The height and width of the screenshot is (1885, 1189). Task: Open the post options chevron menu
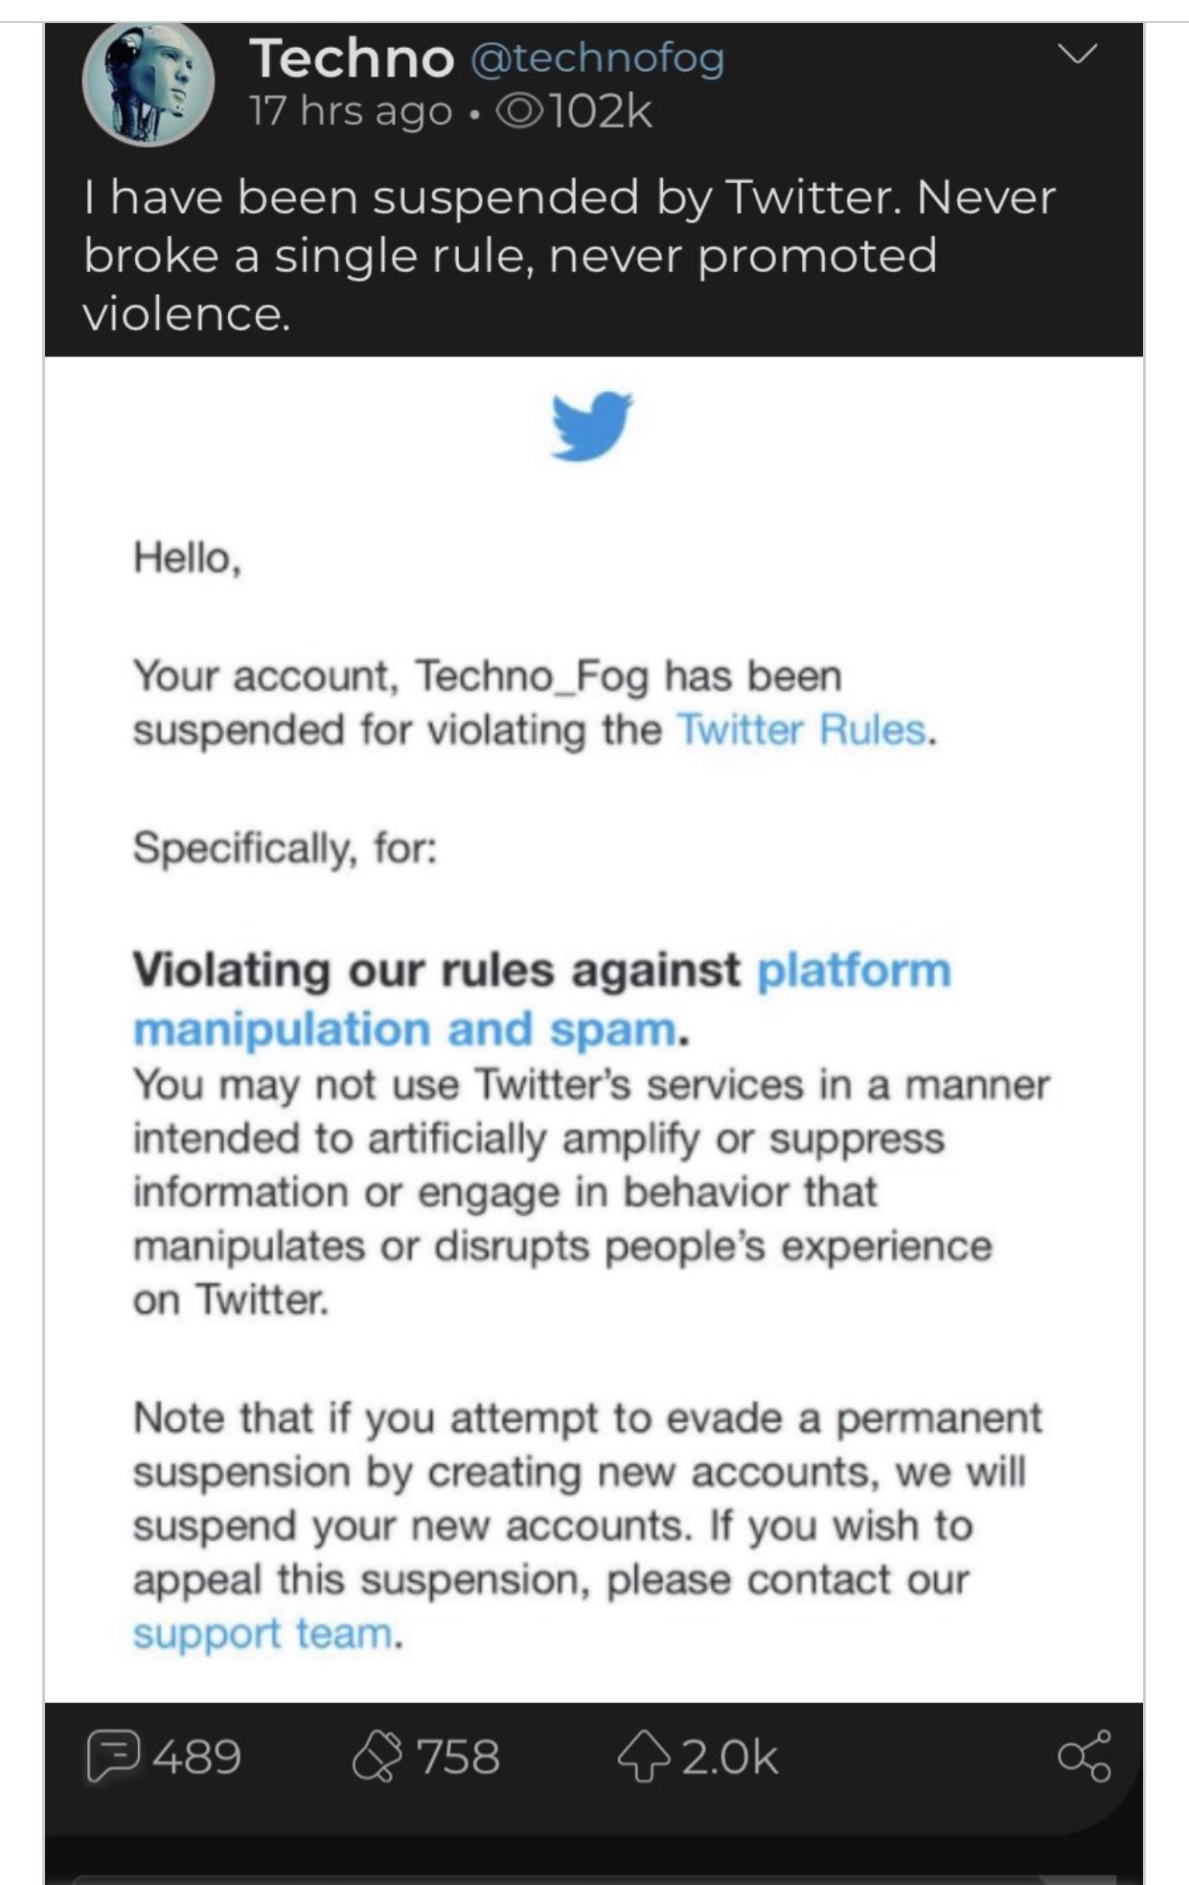1078,55
